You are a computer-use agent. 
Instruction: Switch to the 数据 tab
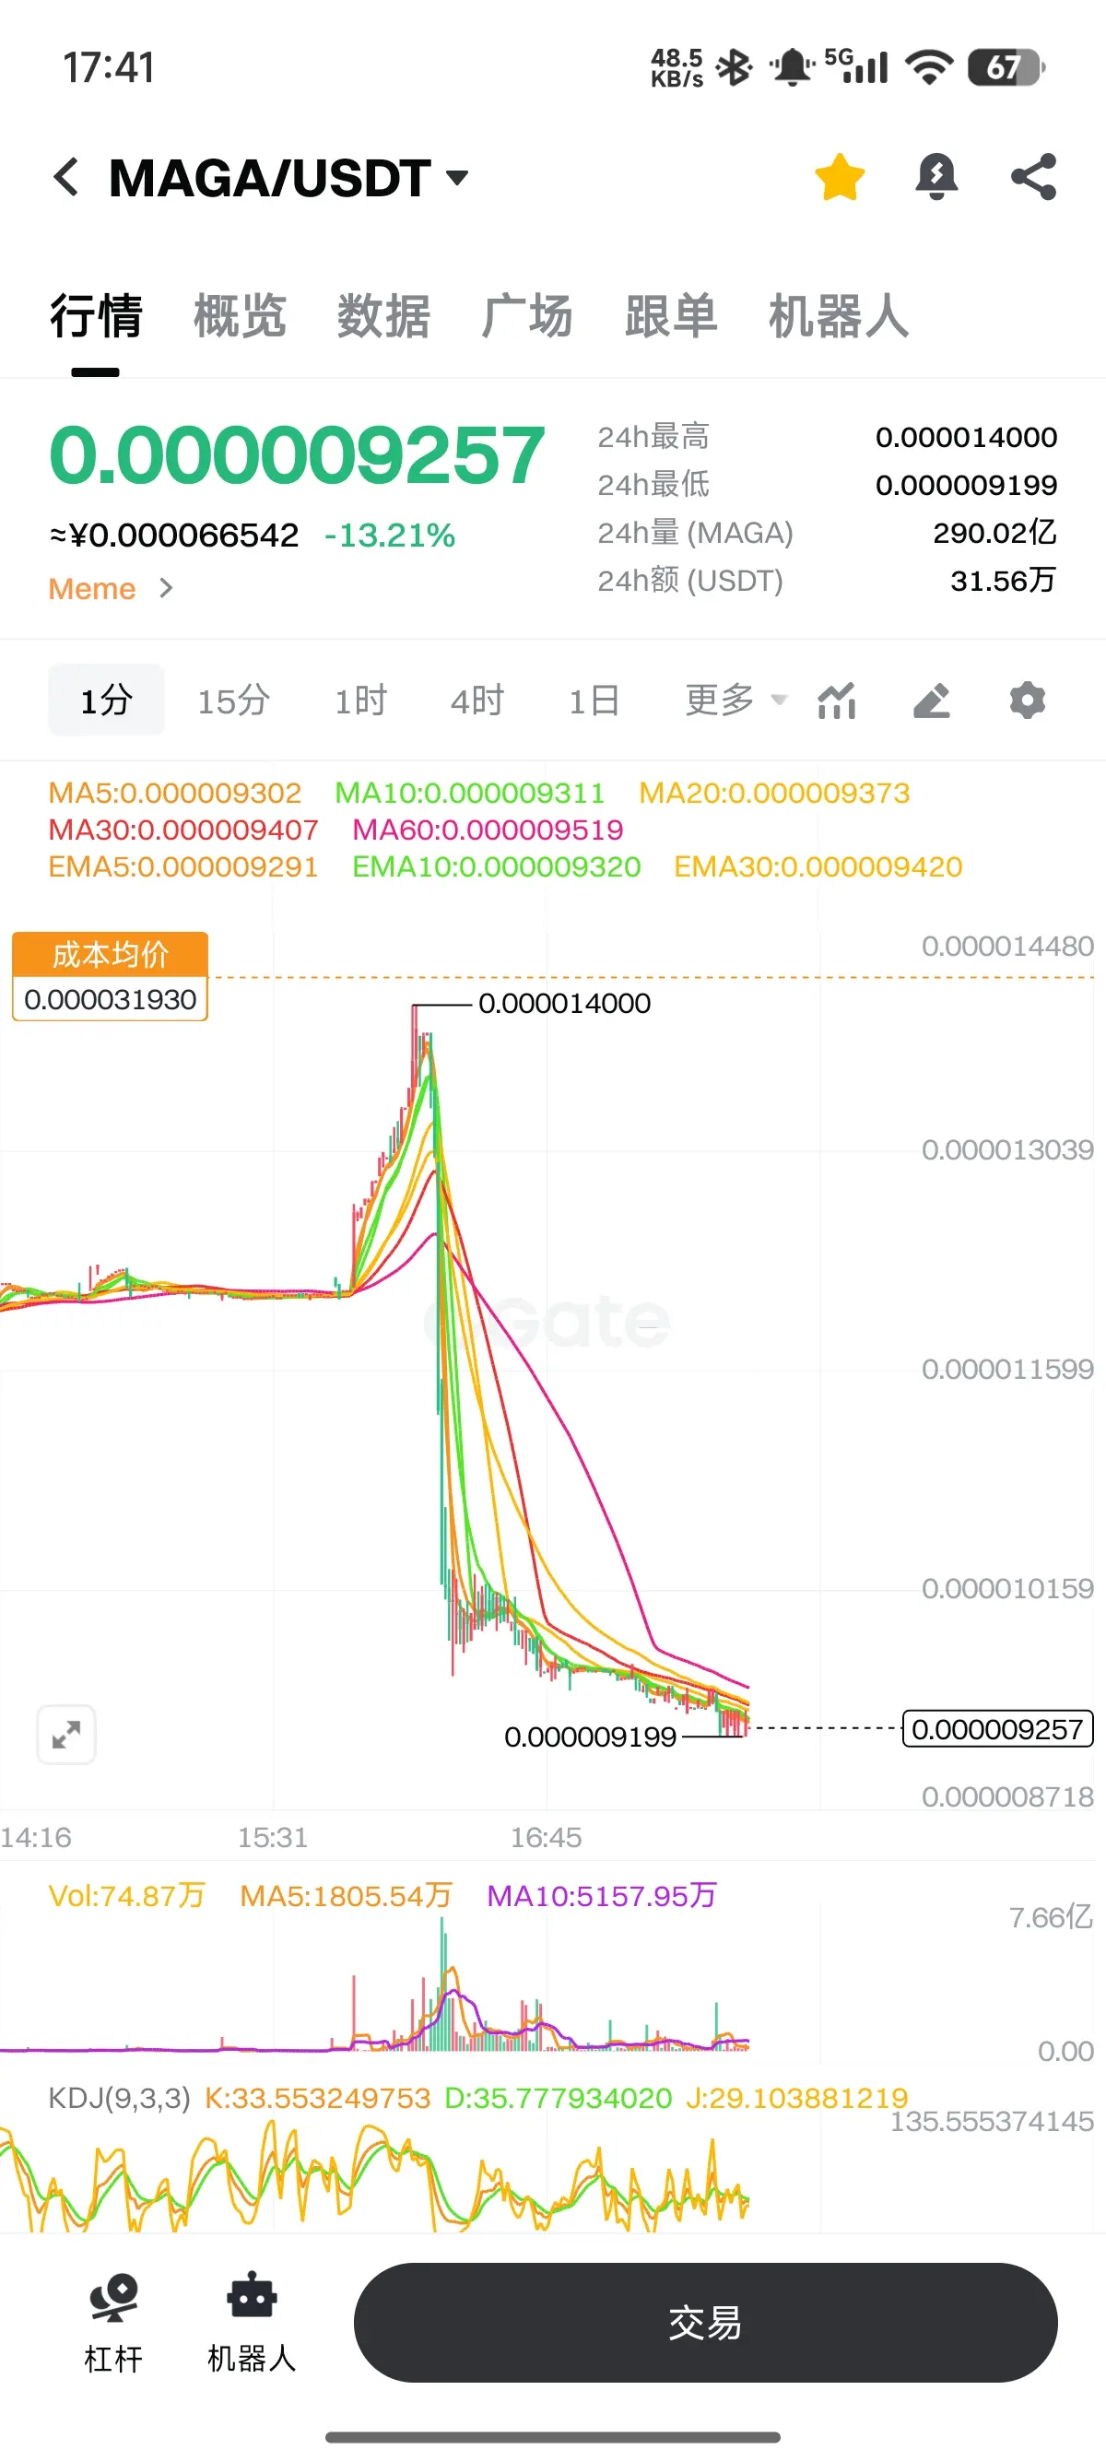tap(383, 316)
